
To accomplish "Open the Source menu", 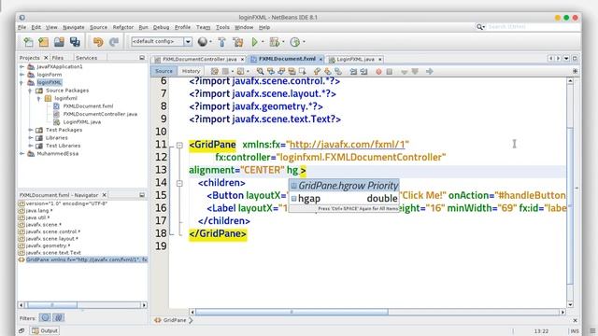I will pyautogui.click(x=98, y=27).
